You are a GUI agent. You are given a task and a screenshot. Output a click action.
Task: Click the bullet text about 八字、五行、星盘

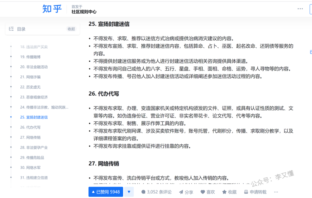click(x=193, y=69)
